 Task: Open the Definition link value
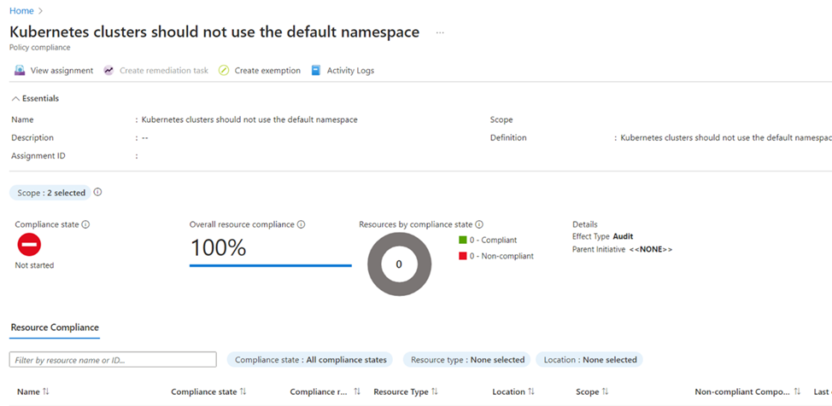point(726,138)
